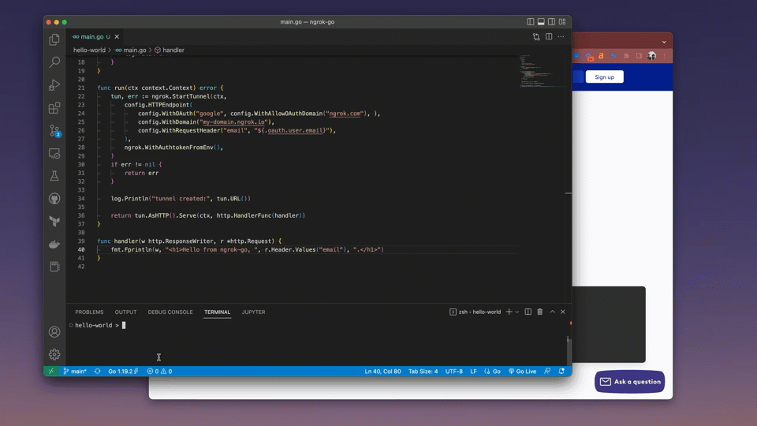
Task: Click the "ngrok.com" link in code
Action: point(345,114)
